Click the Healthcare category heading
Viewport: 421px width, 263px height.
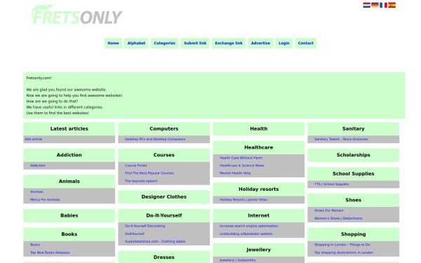259,147
